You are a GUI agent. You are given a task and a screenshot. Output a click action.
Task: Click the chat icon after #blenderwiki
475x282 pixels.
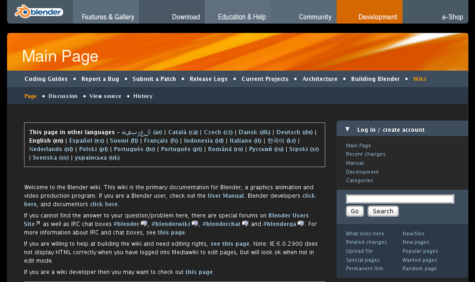(x=195, y=224)
